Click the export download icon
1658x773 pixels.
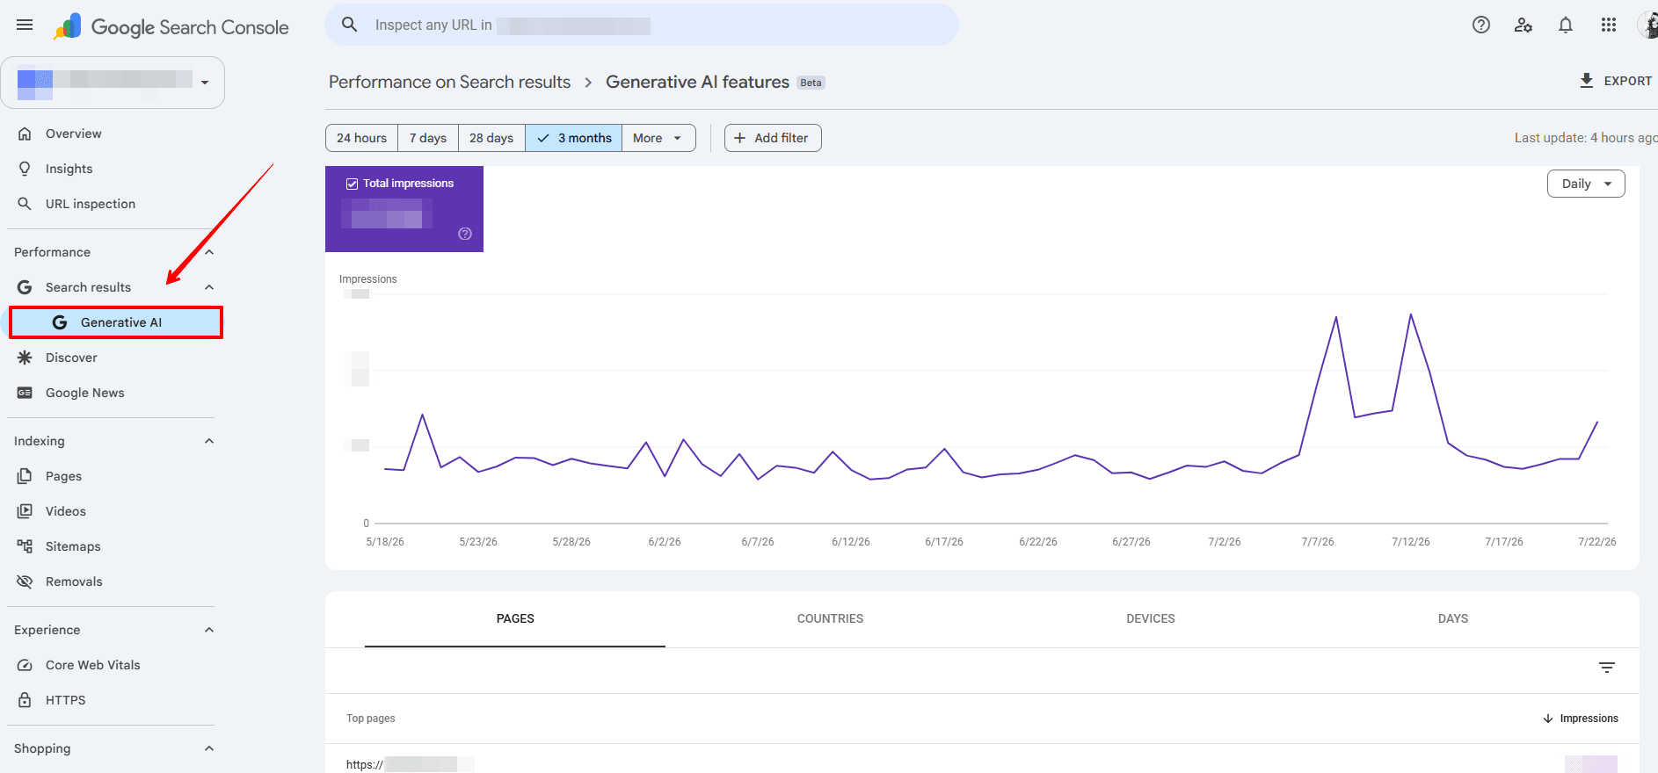click(x=1587, y=81)
